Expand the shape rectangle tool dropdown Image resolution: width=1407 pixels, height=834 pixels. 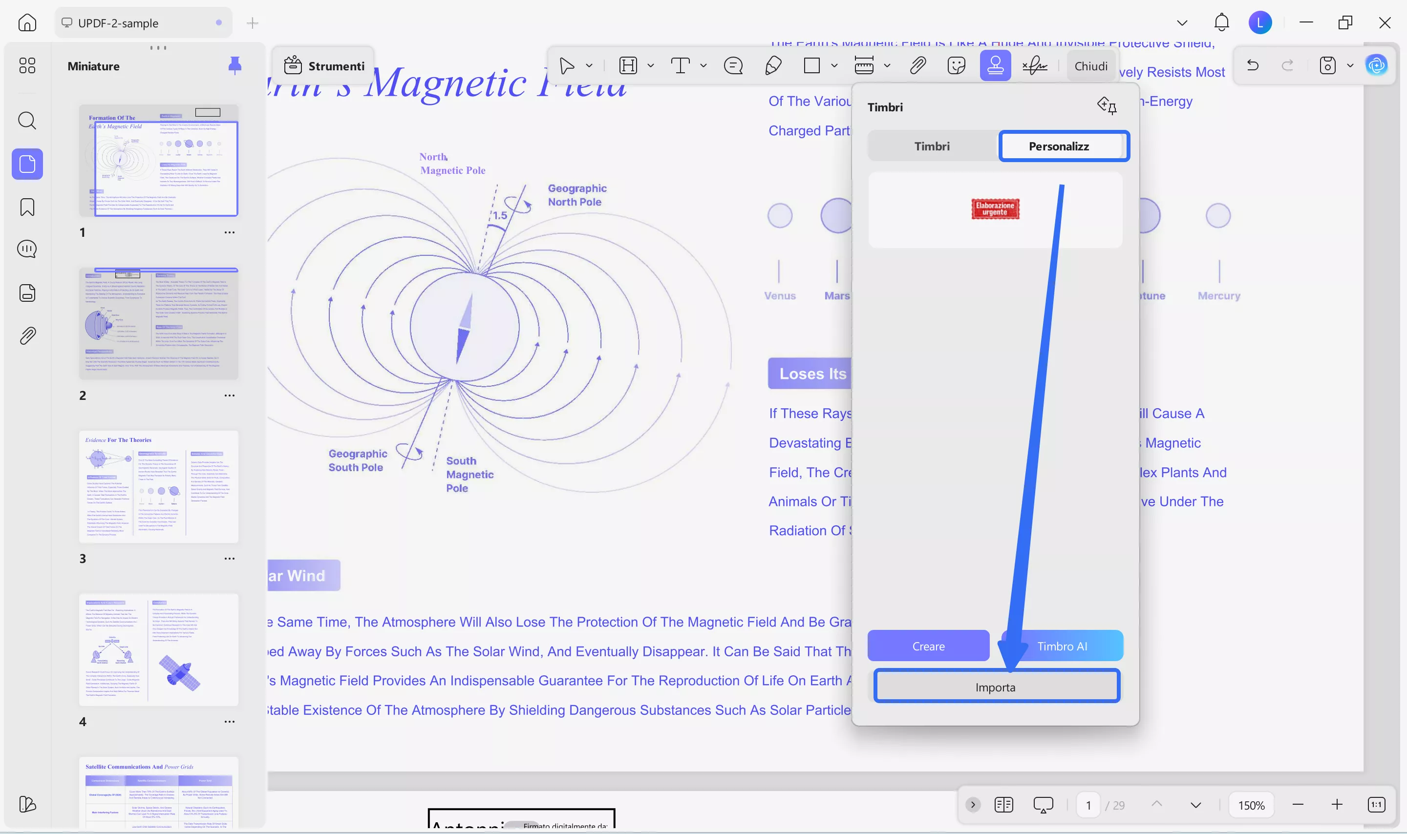[834, 66]
